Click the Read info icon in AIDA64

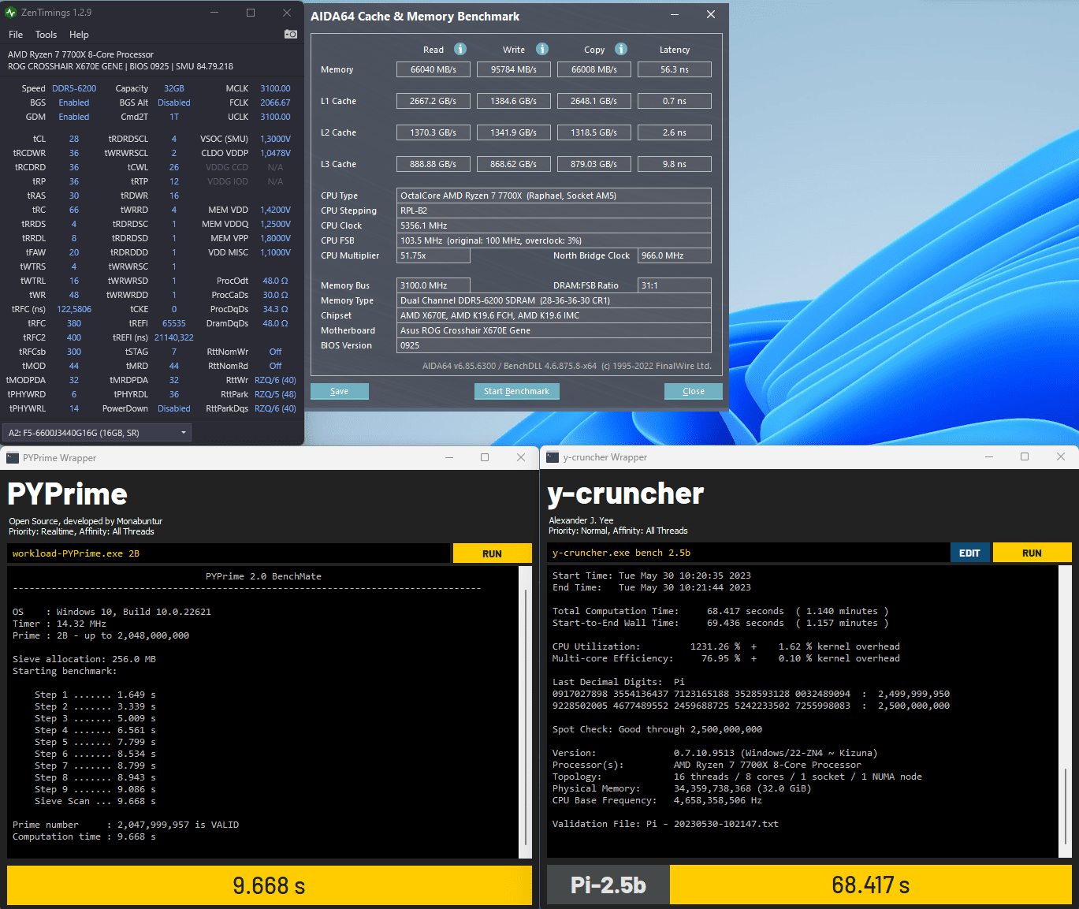(x=460, y=49)
